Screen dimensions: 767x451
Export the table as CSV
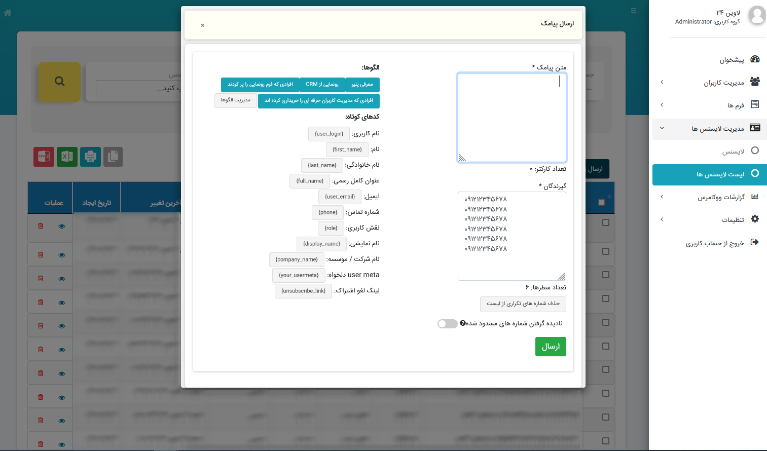tap(44, 157)
